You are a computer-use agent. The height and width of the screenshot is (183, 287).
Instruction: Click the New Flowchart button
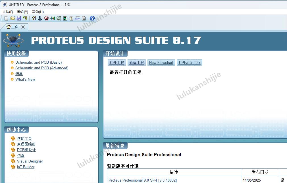click(161, 63)
